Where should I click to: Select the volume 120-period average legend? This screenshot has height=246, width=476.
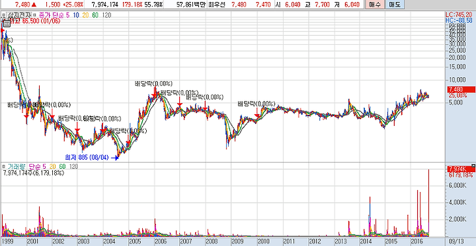[73, 167]
